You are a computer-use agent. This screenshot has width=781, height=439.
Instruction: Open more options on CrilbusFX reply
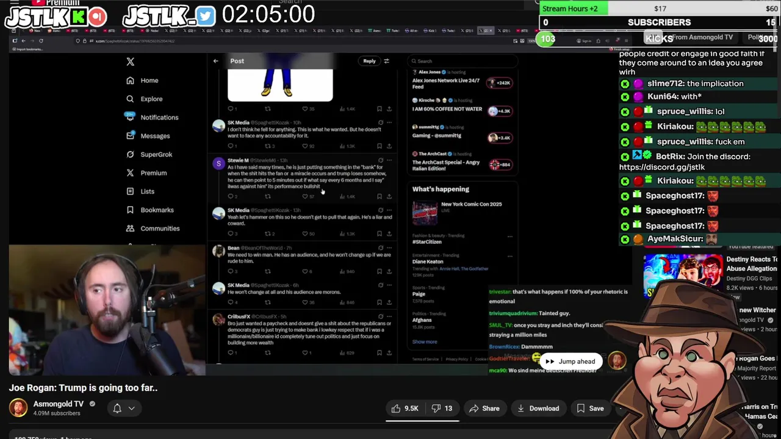(389, 316)
